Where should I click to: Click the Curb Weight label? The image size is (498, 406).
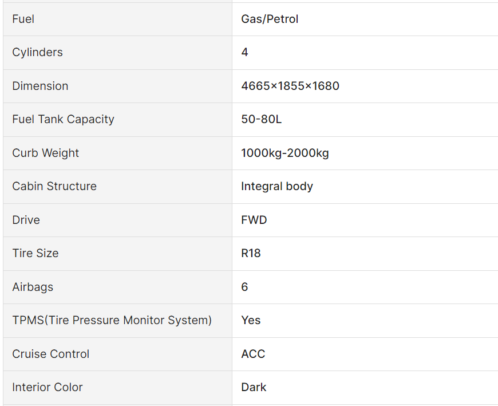point(46,153)
